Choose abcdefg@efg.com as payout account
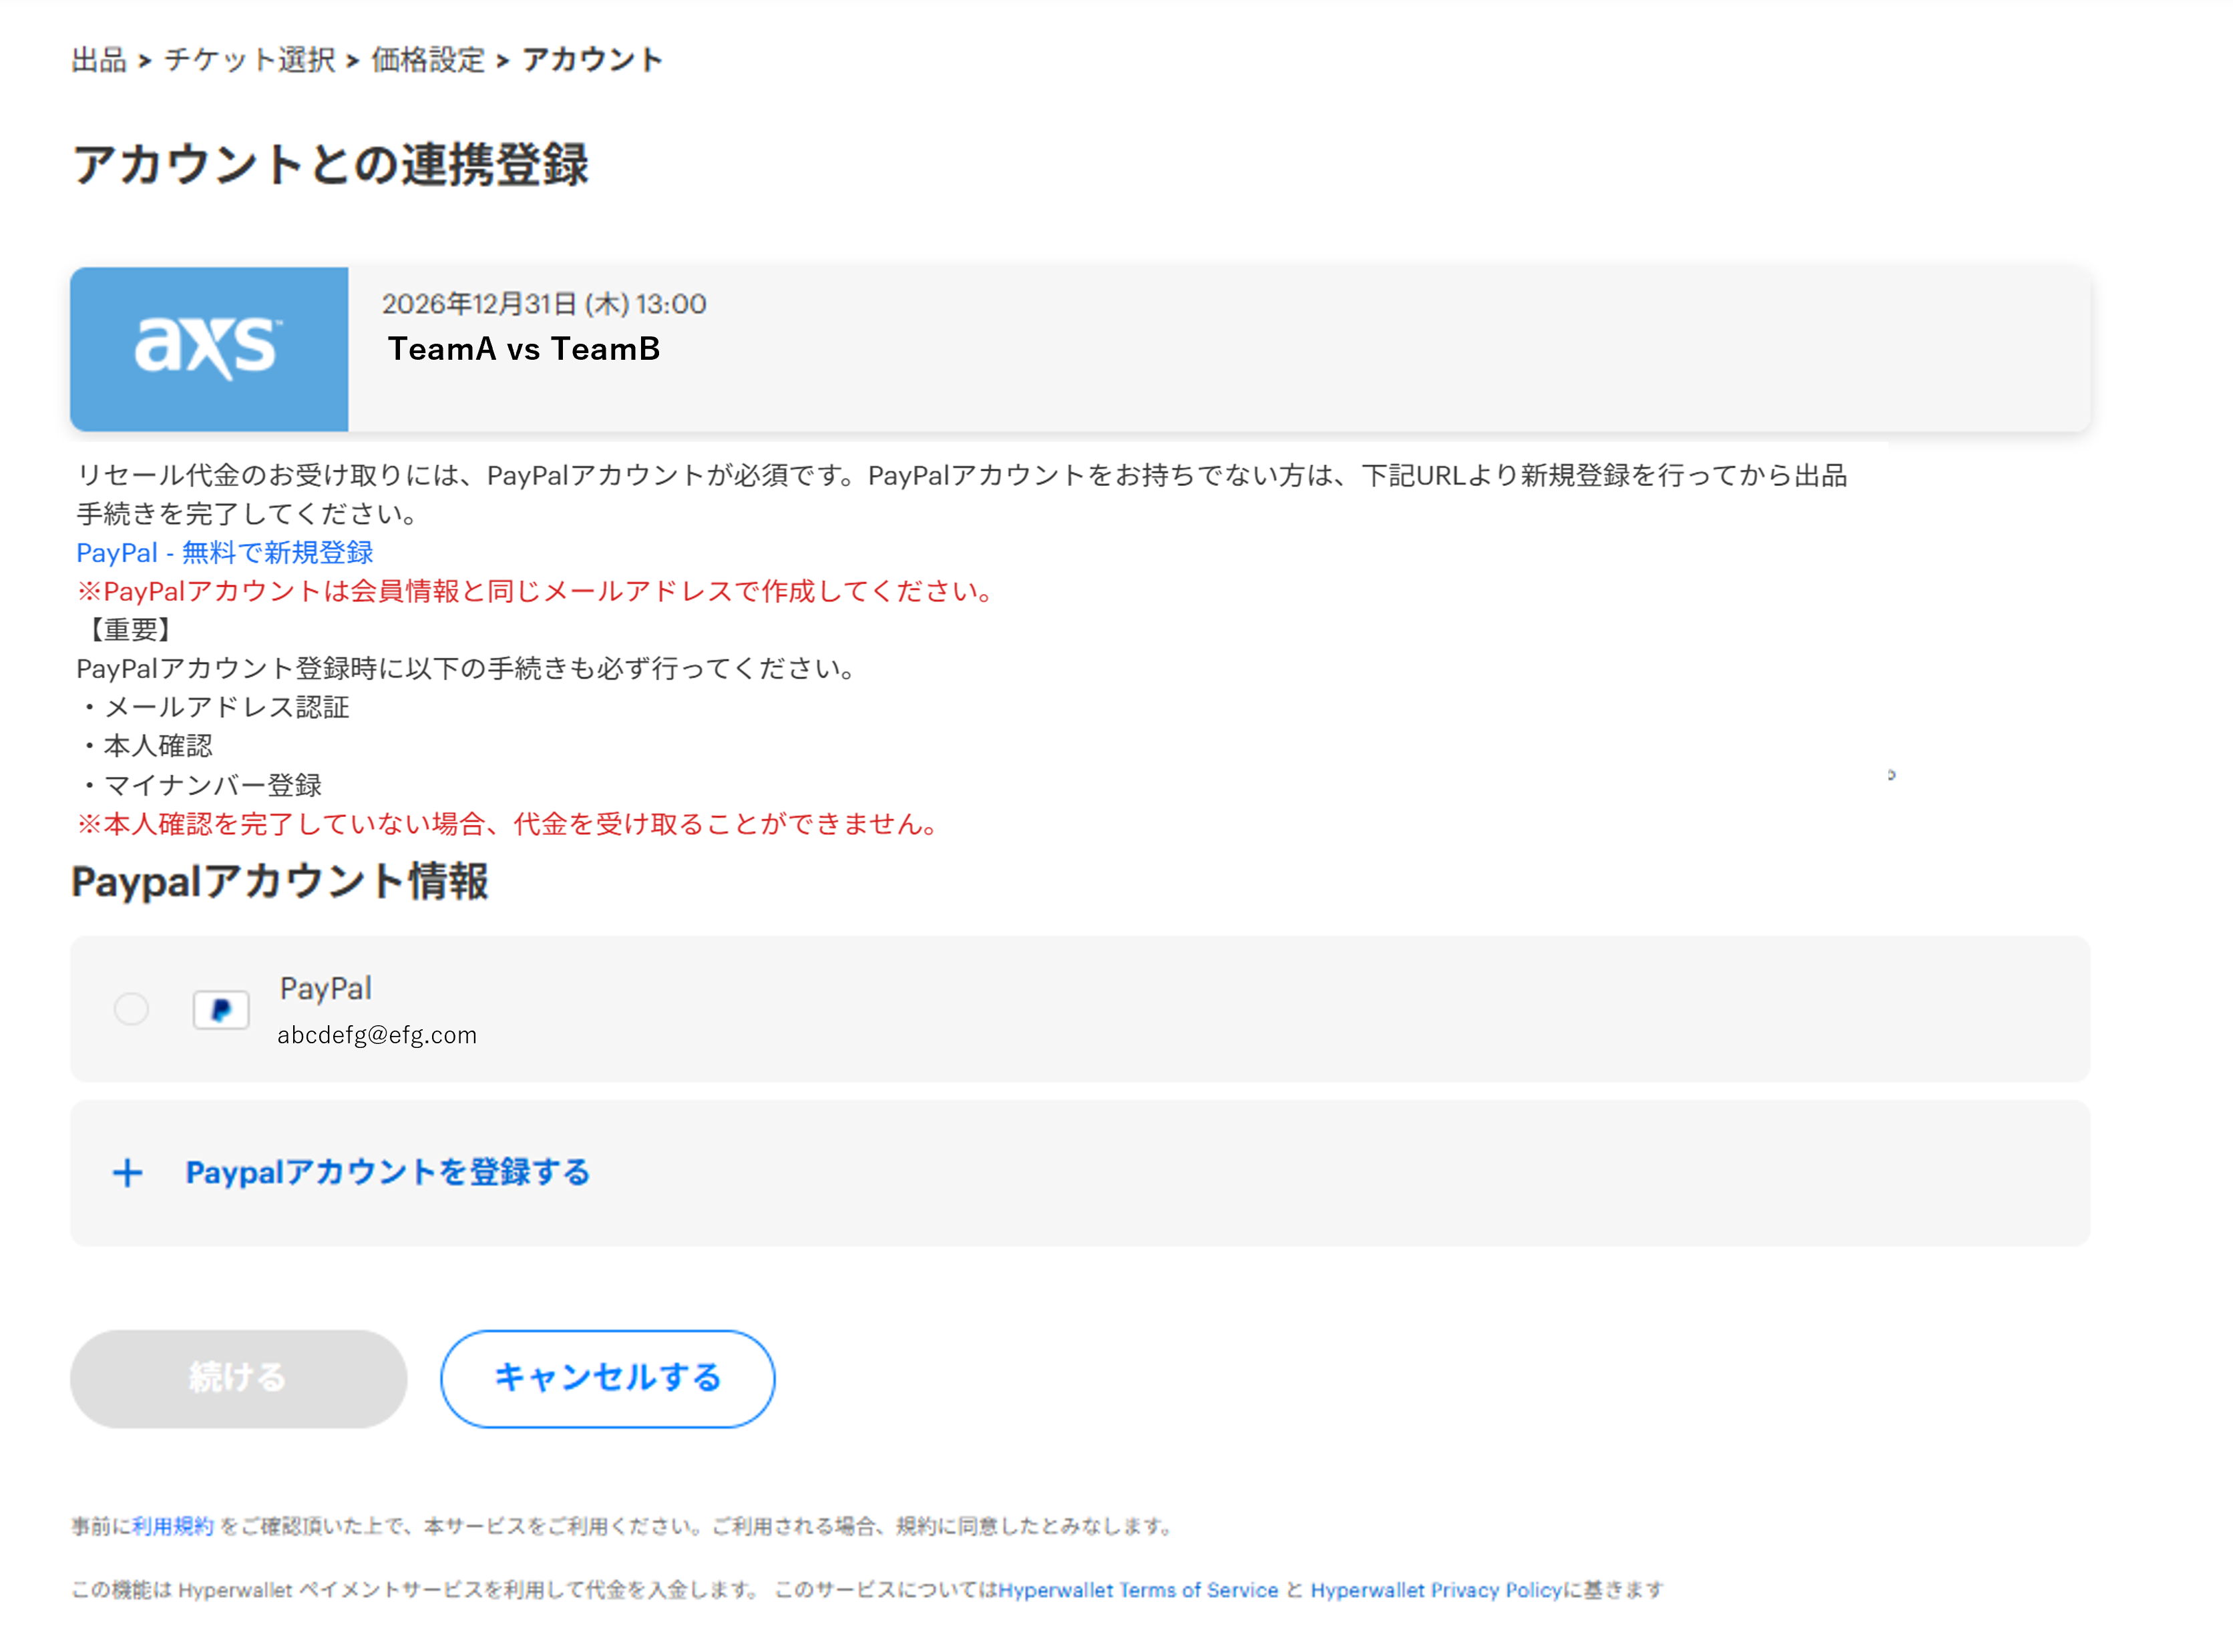Image resolution: width=2233 pixels, height=1652 pixels. click(377, 1035)
